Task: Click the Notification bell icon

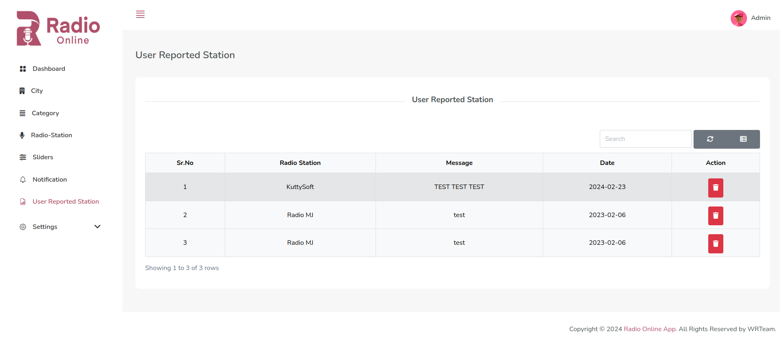Action: [x=23, y=180]
